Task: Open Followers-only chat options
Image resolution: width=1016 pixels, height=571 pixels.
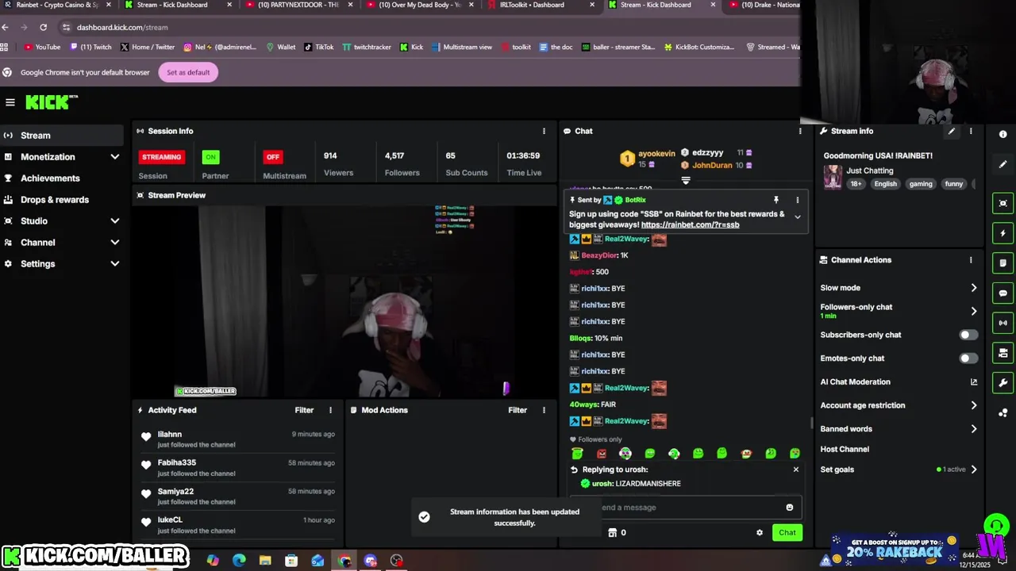Action: pyautogui.click(x=899, y=311)
